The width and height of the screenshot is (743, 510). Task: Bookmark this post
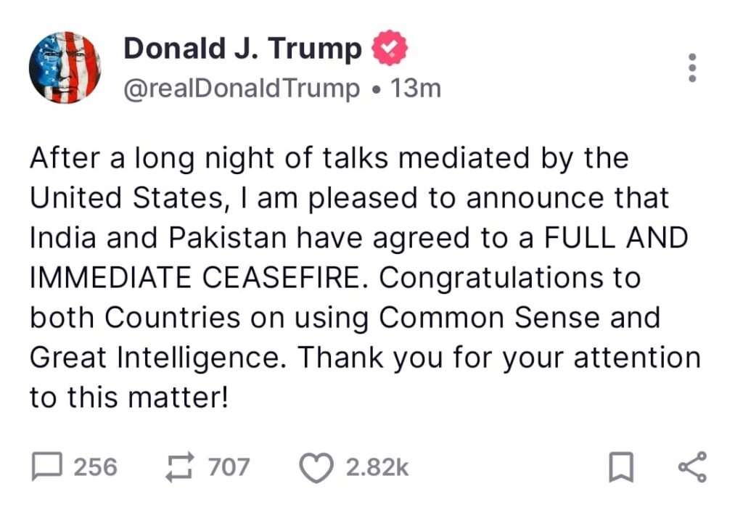(620, 468)
